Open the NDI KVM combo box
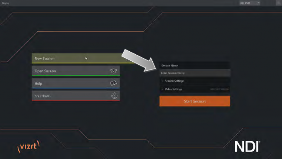282x159 pixels. point(249,3)
